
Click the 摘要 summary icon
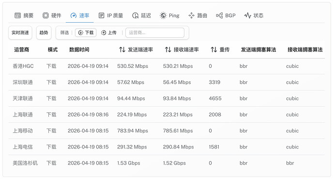(x=18, y=16)
